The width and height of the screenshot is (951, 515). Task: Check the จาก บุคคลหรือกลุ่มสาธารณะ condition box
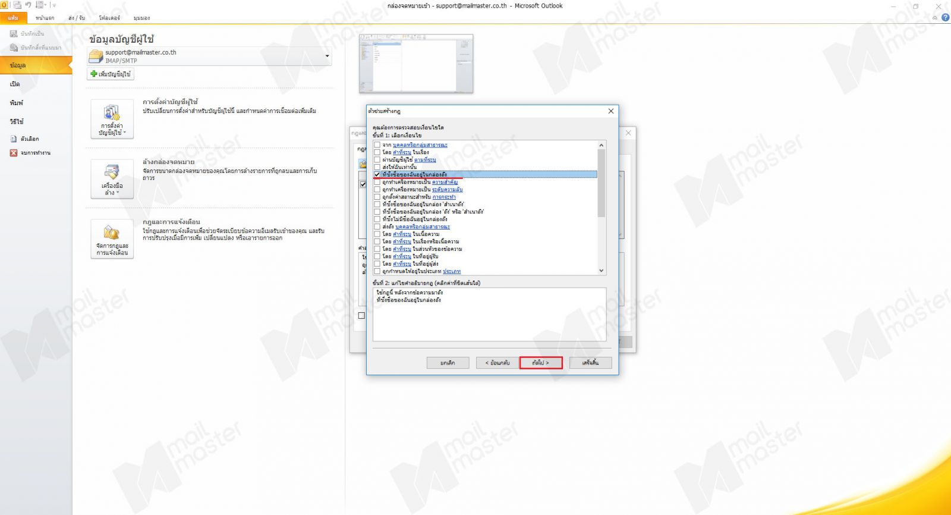(377, 145)
